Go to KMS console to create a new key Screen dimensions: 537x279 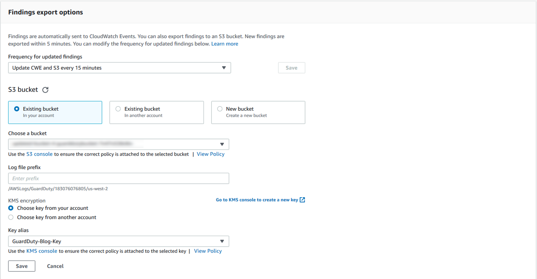click(257, 200)
